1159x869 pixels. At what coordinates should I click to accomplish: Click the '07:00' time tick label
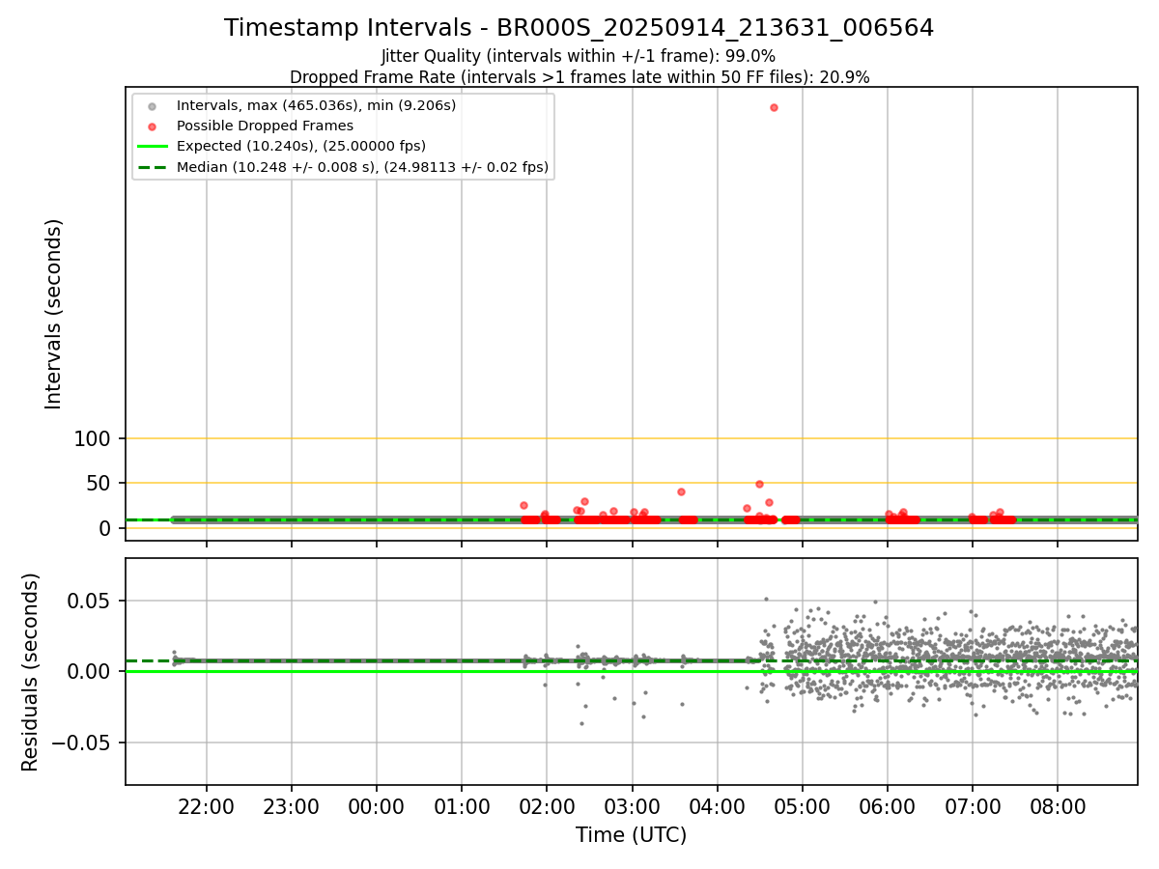(x=972, y=807)
